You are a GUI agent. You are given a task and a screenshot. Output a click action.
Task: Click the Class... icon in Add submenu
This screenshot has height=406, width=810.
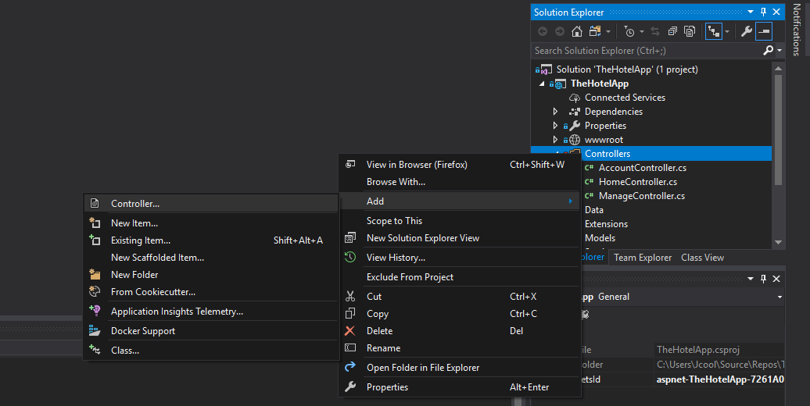(x=95, y=350)
